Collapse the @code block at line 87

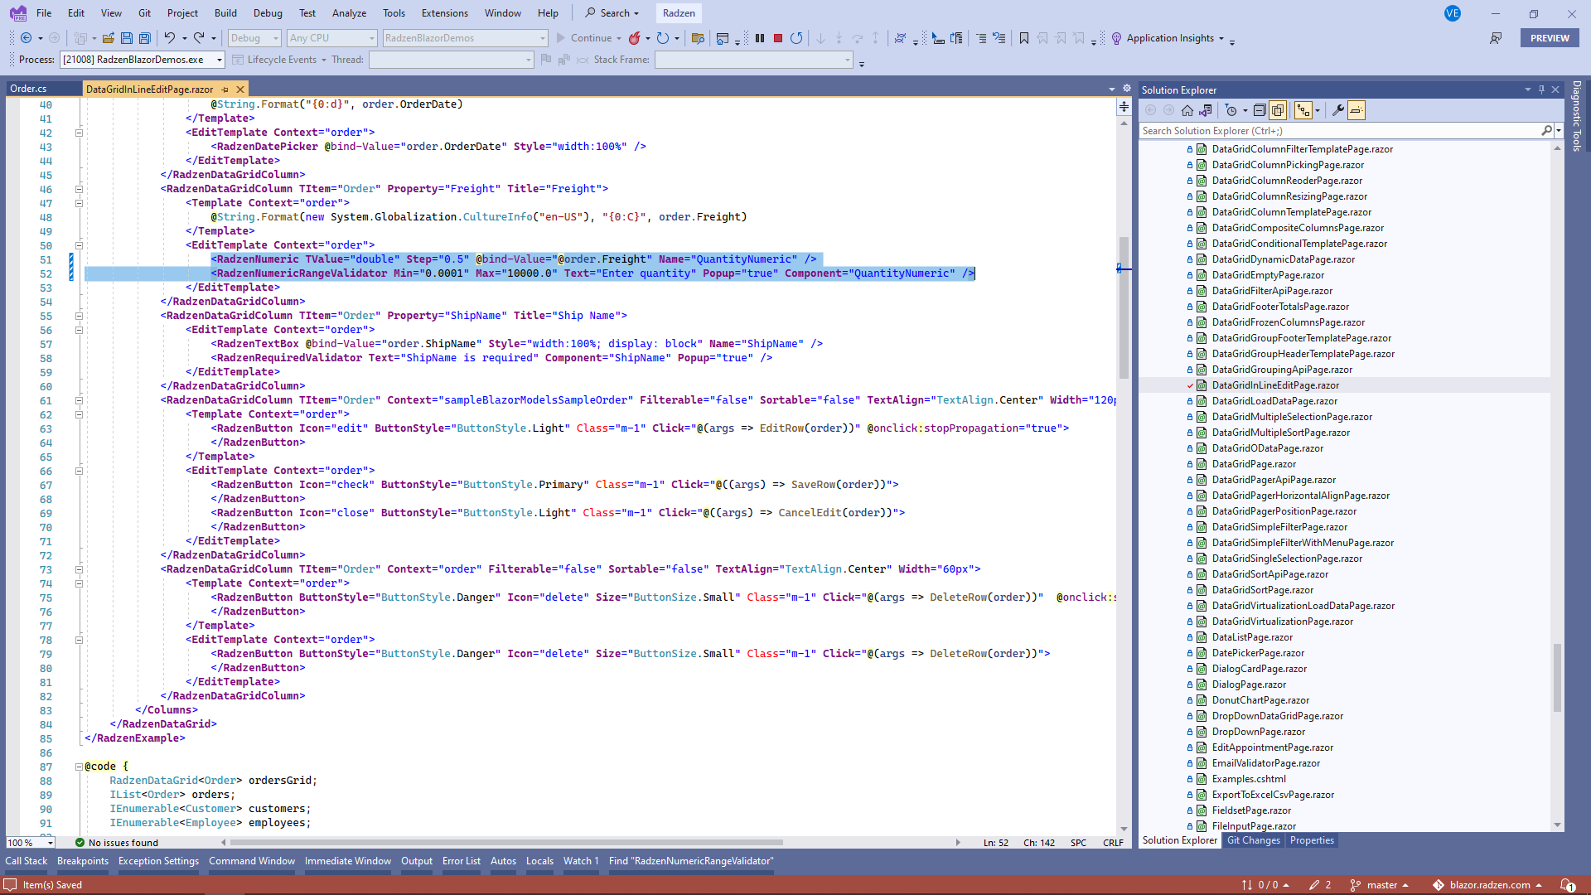(79, 767)
